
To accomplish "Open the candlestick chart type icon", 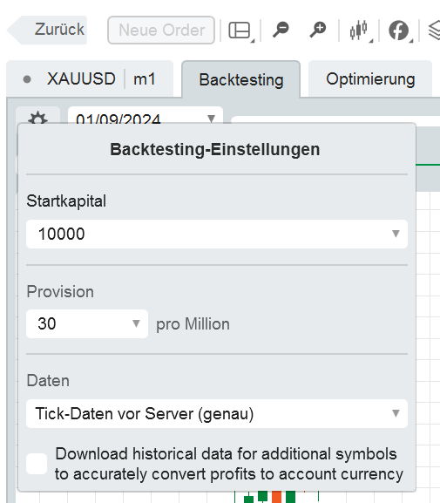I will (359, 31).
